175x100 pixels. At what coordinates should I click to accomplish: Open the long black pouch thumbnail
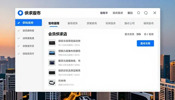52,73
